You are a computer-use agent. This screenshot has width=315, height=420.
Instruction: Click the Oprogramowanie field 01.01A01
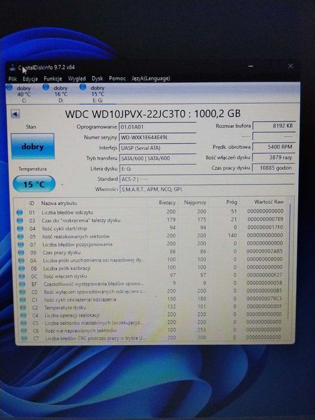[x=157, y=127]
